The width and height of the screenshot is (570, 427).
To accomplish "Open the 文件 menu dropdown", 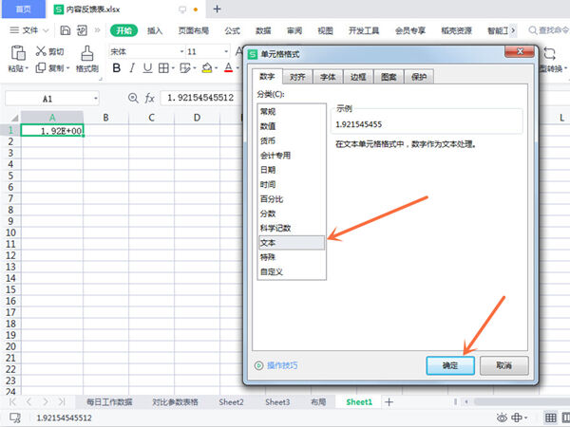I will click(29, 30).
